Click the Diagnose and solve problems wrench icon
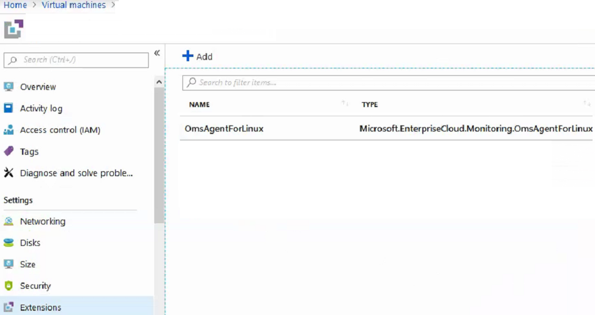Image resolution: width=595 pixels, height=315 pixels. [x=9, y=173]
